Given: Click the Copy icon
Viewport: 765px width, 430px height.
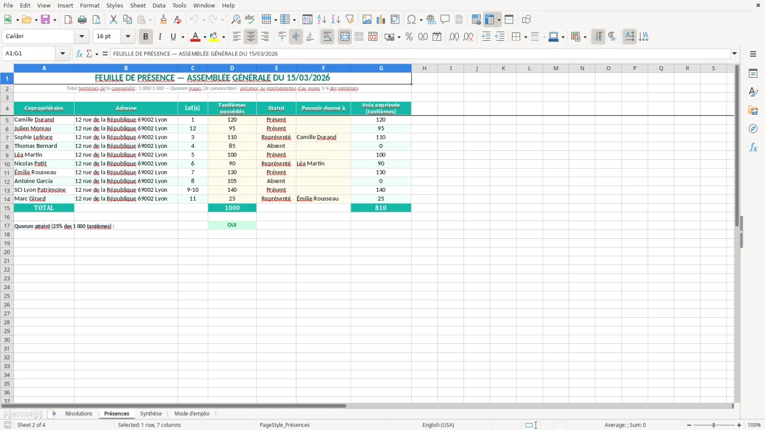Looking at the screenshot, I should [x=127, y=20].
